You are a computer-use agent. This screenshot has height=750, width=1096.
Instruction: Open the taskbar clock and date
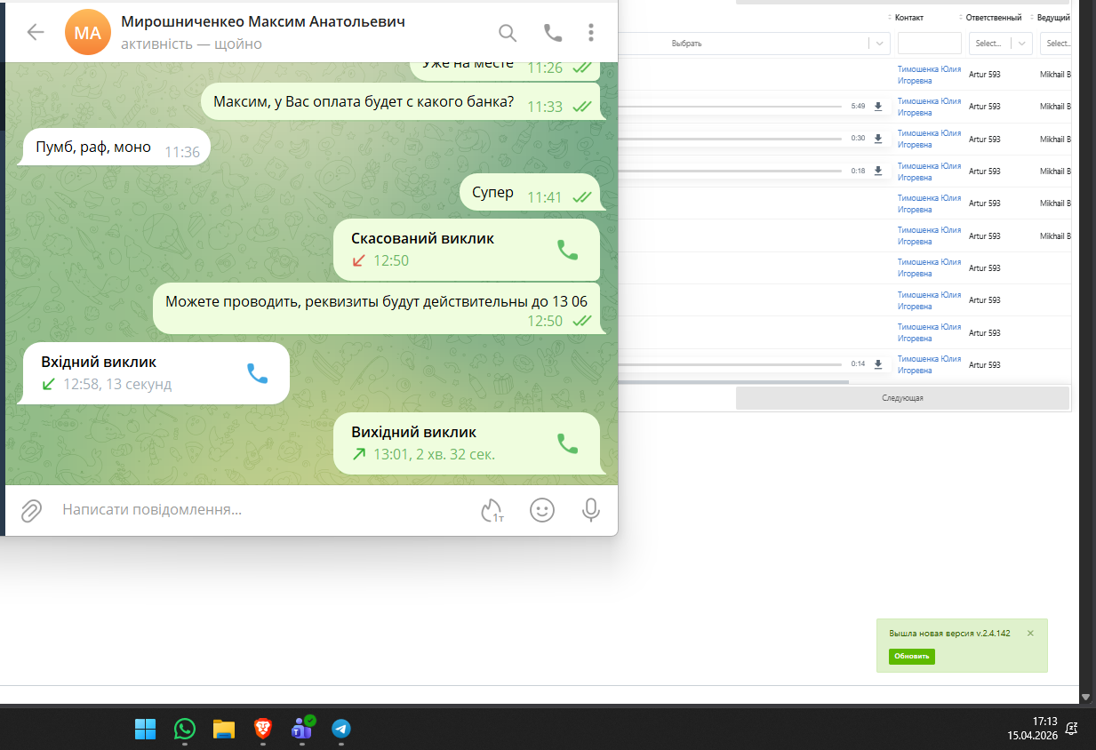(1032, 730)
